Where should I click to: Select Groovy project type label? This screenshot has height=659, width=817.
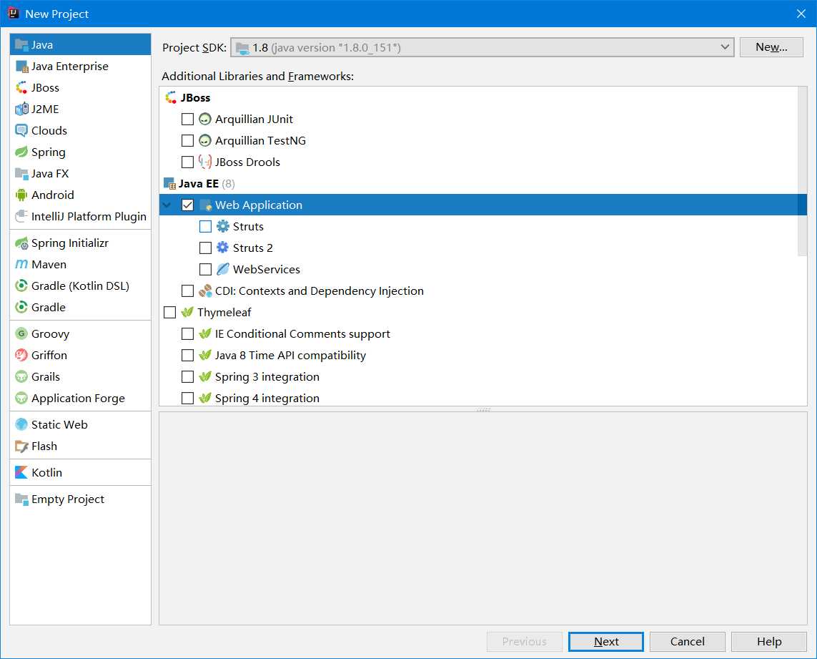pos(50,334)
